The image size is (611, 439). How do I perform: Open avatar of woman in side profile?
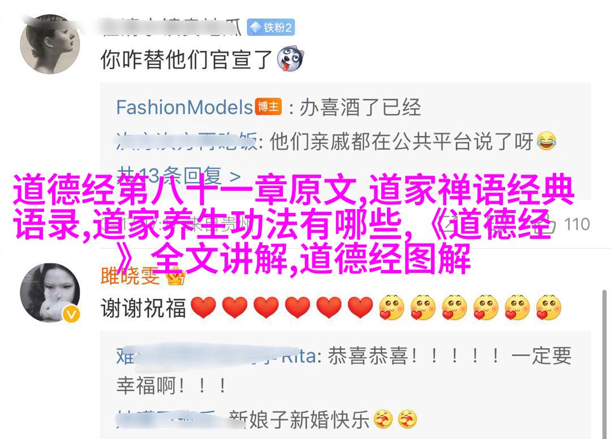pyautogui.click(x=50, y=44)
